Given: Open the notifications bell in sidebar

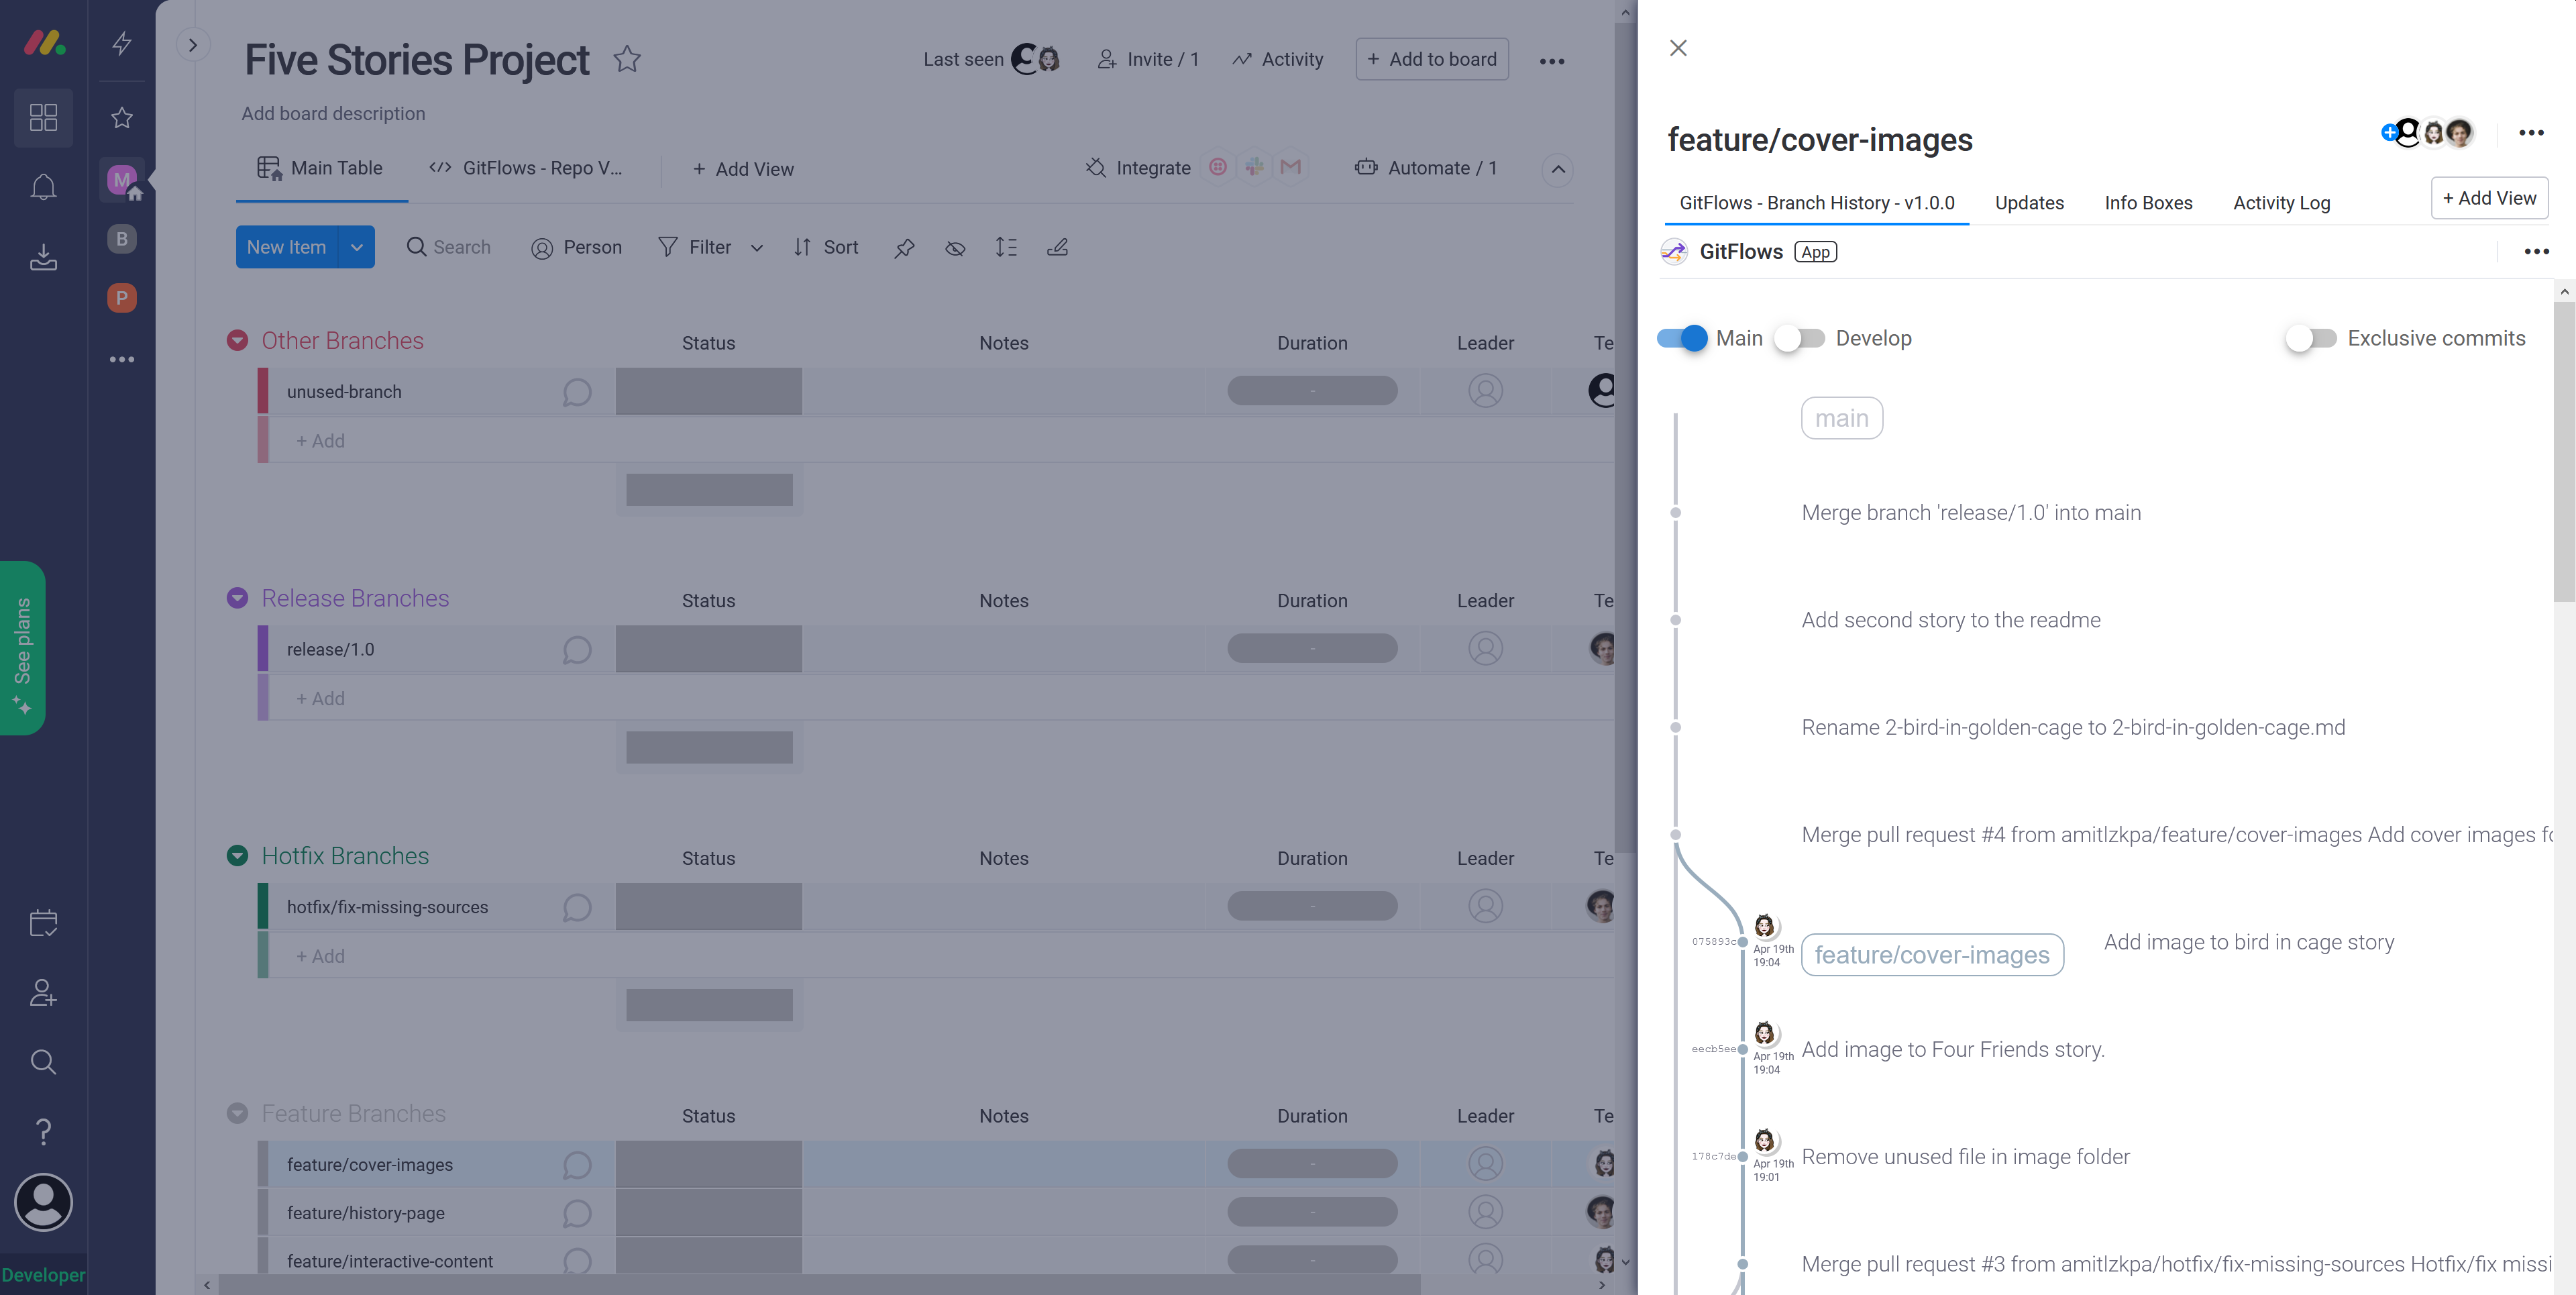Looking at the screenshot, I should [43, 187].
